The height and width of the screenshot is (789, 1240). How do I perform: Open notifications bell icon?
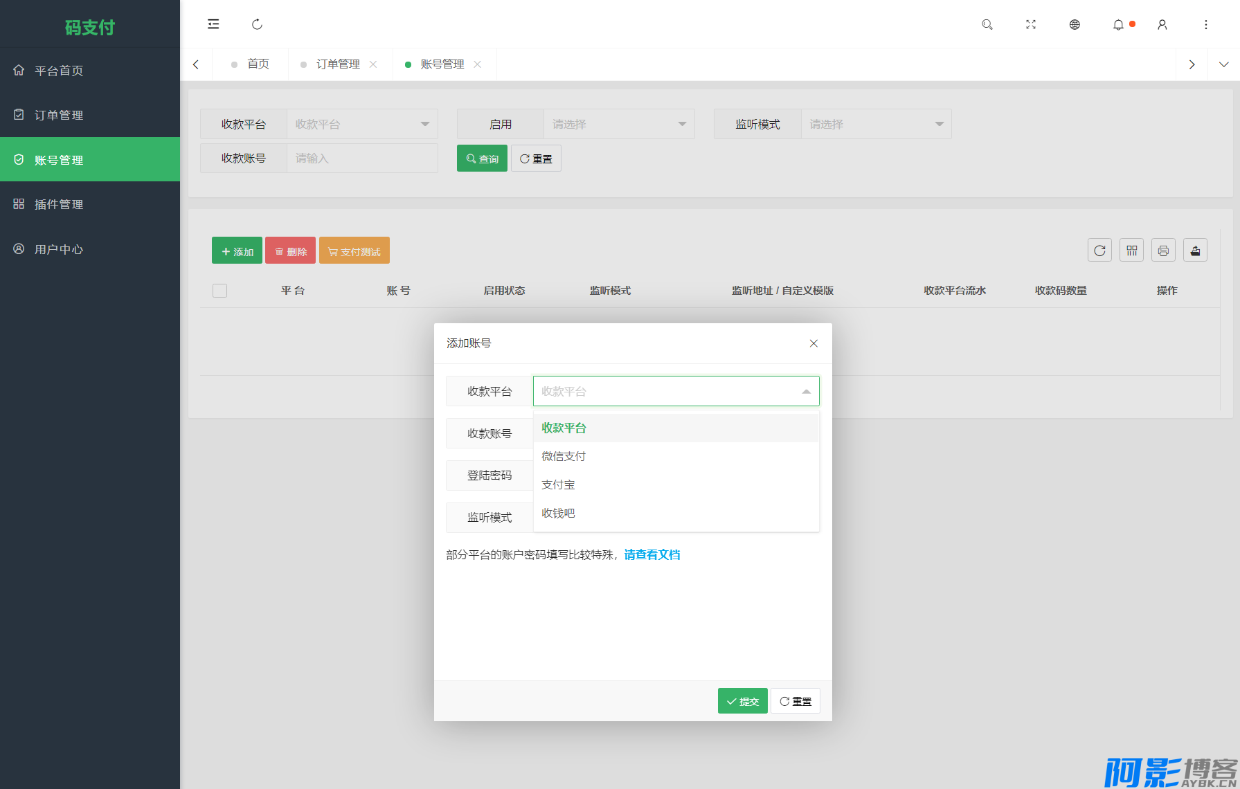[1118, 24]
